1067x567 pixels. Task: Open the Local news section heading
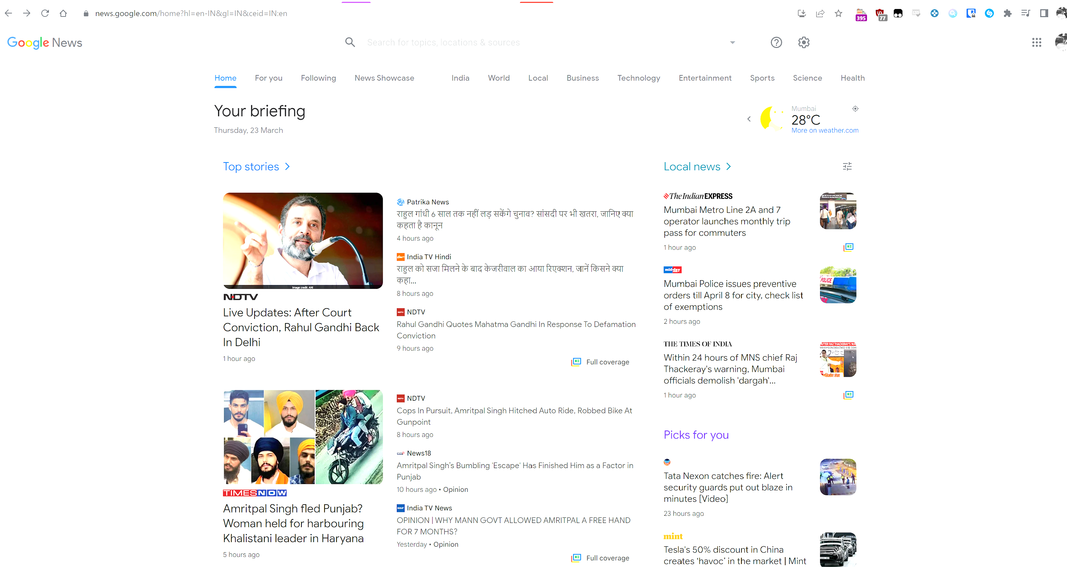point(692,167)
